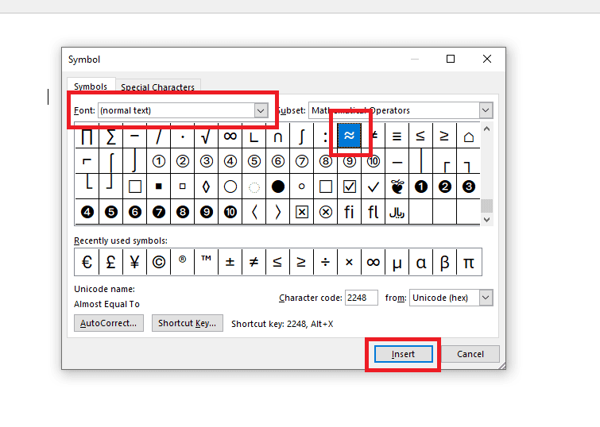The height and width of the screenshot is (427, 600).
Task: Choose recently used pi π symbol
Action: click(x=468, y=262)
